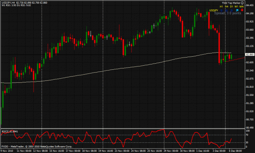The image size is (255, 153).
Task: Click the 23 Nov 00:00 time label
Action: click(x=122, y=151)
